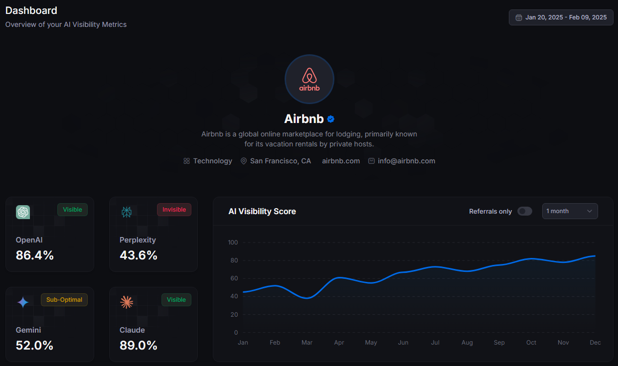Screen dimensions: 618x366
Task: Click the Dashboard page title
Action: point(31,10)
